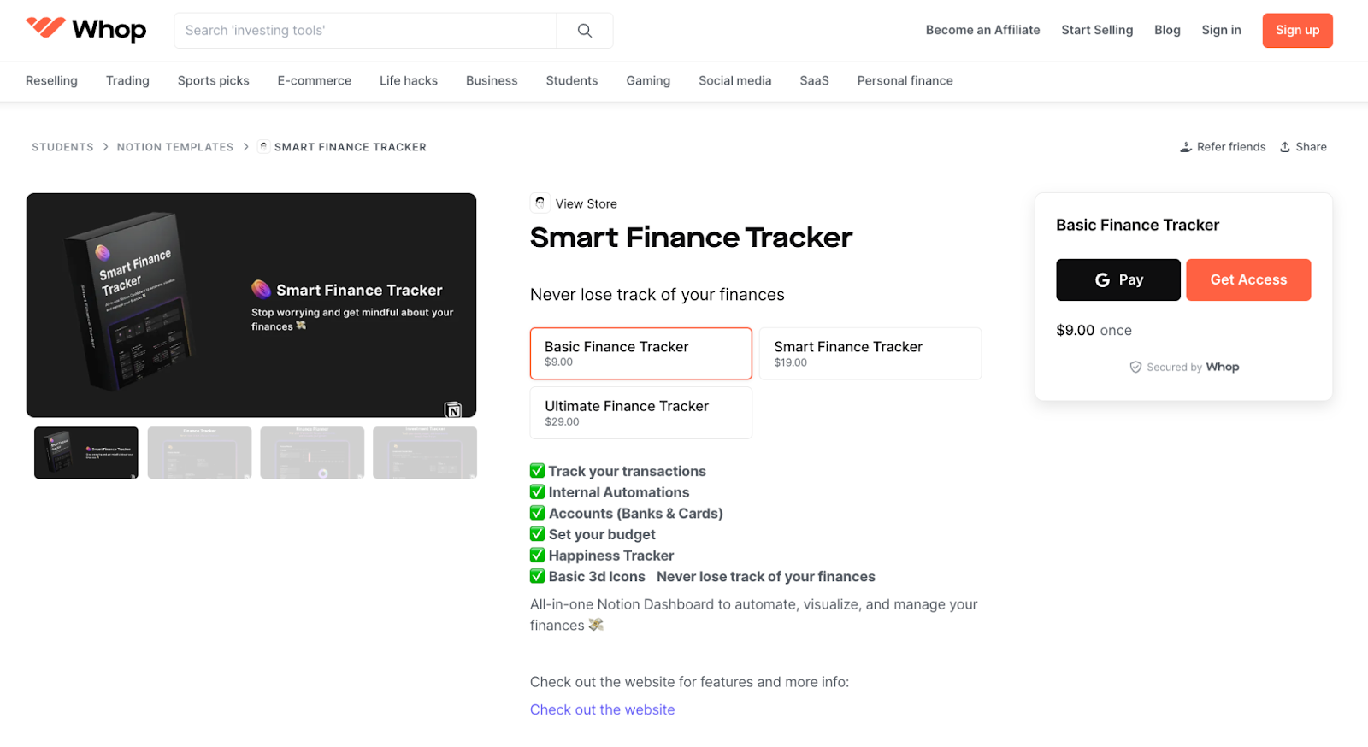The image size is (1368, 747).
Task: Click the chevron after STUDENTS breadcrumb
Action: 106,147
